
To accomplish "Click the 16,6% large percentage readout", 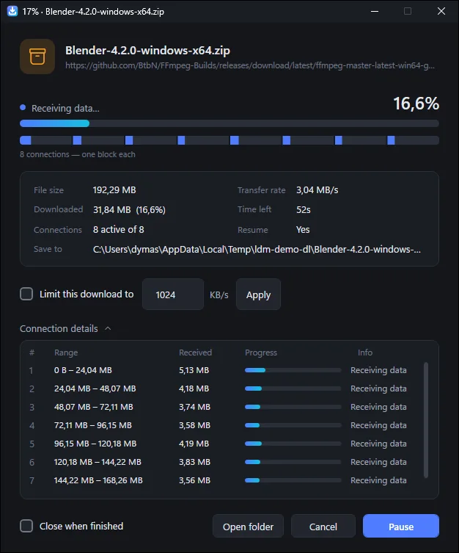I will 416,104.
